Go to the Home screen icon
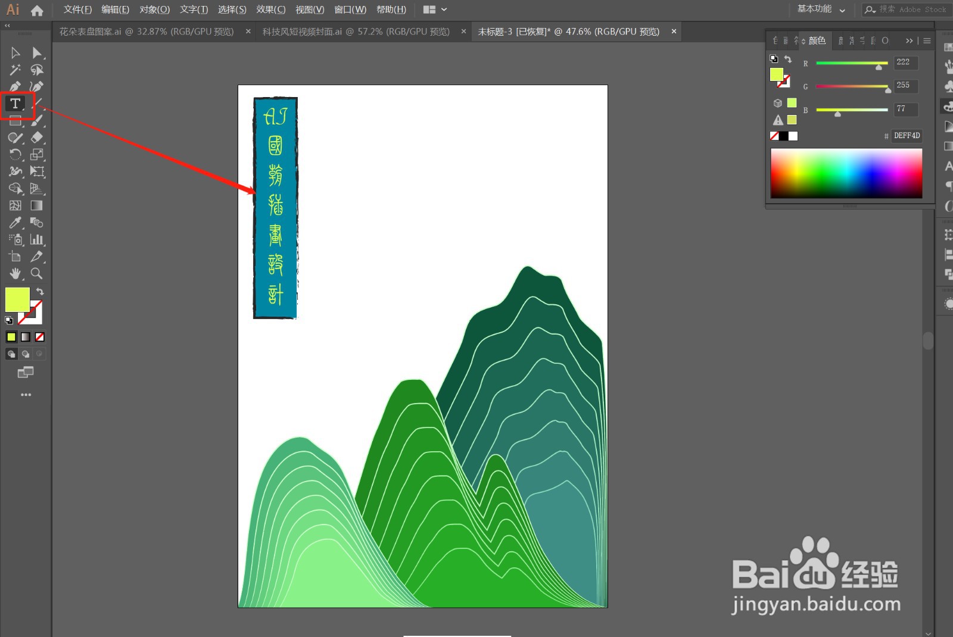The image size is (953, 637). (x=37, y=10)
